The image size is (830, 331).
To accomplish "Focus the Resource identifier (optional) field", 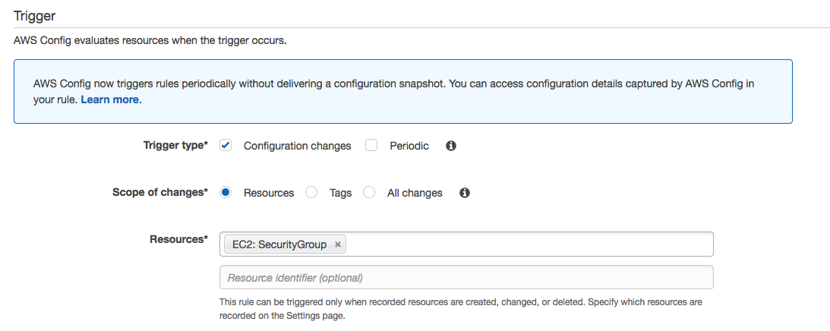I will coord(466,277).
